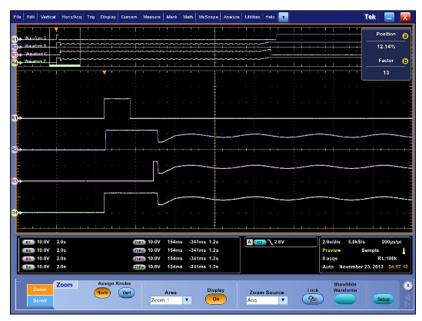
Task: Open the Help menu
Action: pos(270,17)
